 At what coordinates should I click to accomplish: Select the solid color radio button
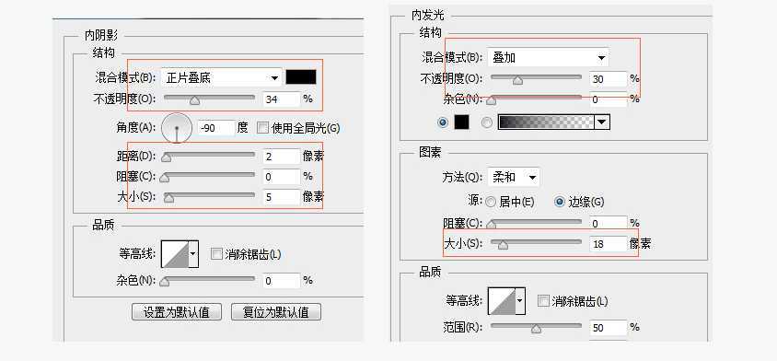click(443, 122)
